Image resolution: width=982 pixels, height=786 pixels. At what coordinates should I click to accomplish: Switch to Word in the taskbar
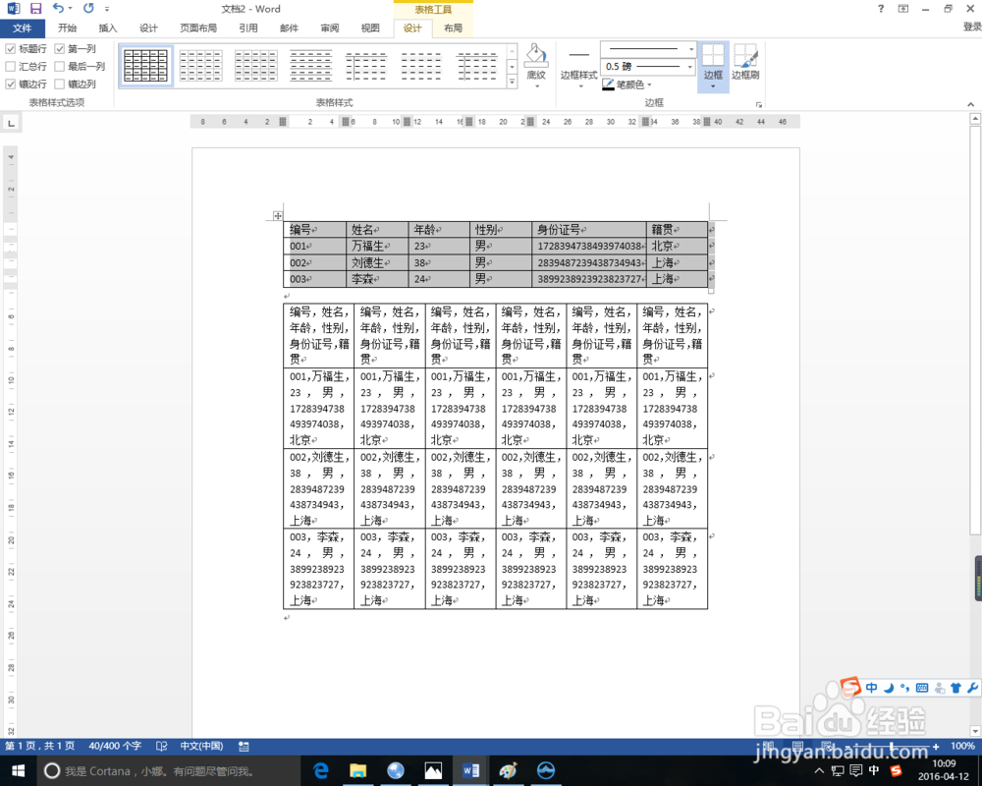(x=471, y=771)
